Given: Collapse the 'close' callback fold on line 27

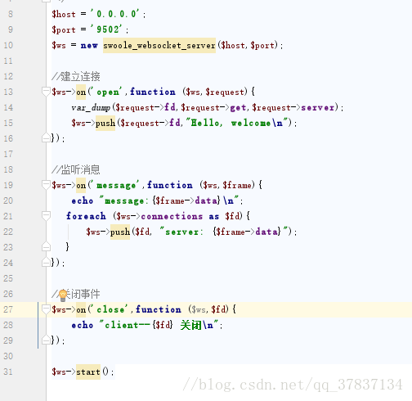Looking at the screenshot, I should click(x=46, y=309).
